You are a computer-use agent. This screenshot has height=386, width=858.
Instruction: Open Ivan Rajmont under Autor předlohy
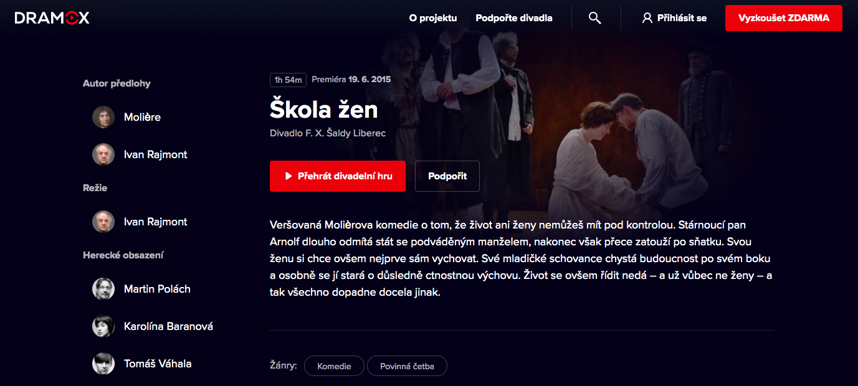156,154
